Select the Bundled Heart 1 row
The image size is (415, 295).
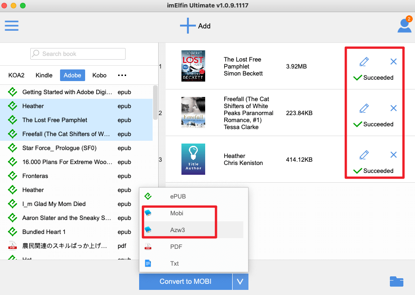click(76, 232)
